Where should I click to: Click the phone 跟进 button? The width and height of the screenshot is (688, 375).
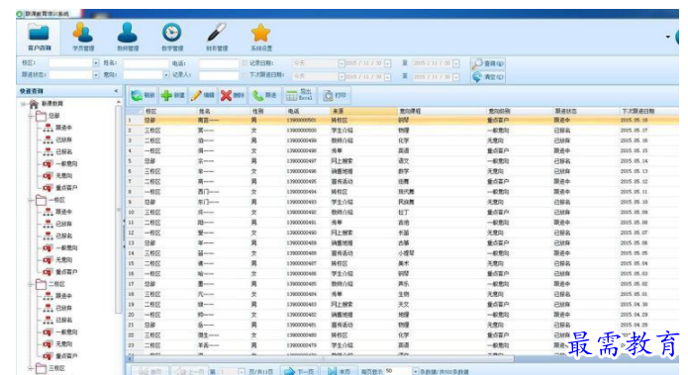(264, 95)
